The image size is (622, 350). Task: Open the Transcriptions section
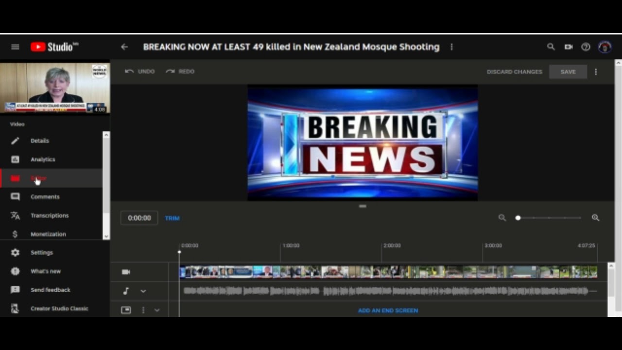point(51,215)
